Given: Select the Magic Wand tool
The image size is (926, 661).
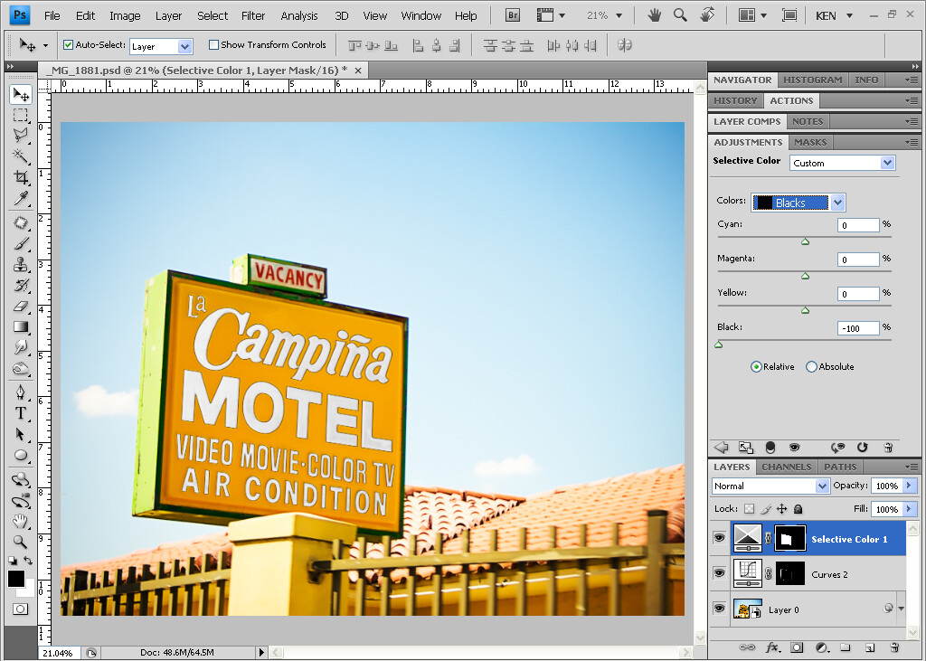Looking at the screenshot, I should pos(21,156).
